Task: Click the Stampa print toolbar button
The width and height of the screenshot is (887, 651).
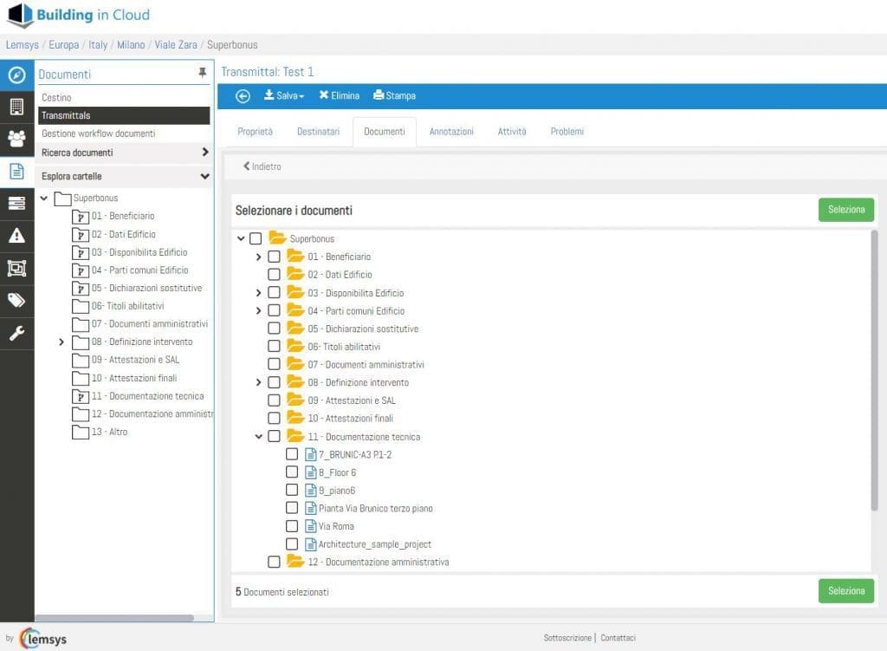Action: (394, 95)
